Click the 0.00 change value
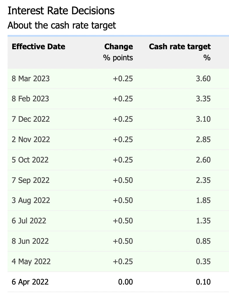This screenshot has width=229, height=293. tap(125, 282)
